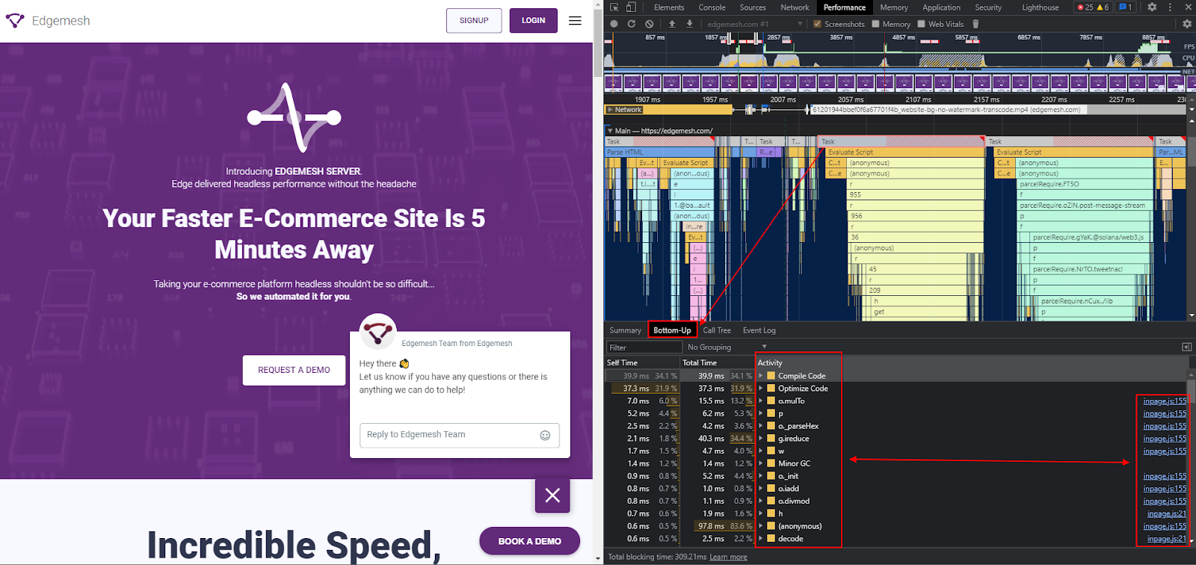Expand the o.mulTo activity row
1196x565 pixels.
click(x=761, y=401)
